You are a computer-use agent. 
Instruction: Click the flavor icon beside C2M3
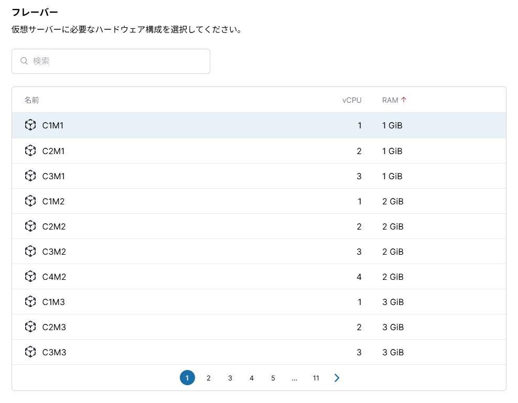pos(30,327)
